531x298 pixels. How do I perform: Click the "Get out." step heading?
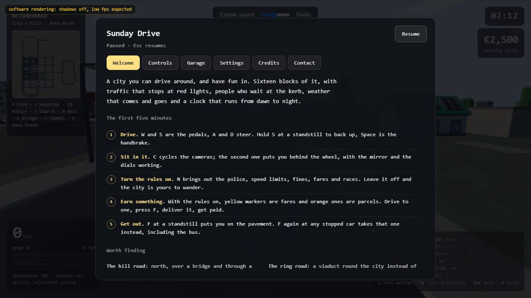[x=132, y=224]
